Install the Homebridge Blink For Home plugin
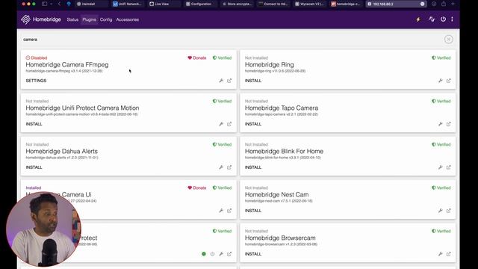The height and width of the screenshot is (269, 478). [x=253, y=167]
